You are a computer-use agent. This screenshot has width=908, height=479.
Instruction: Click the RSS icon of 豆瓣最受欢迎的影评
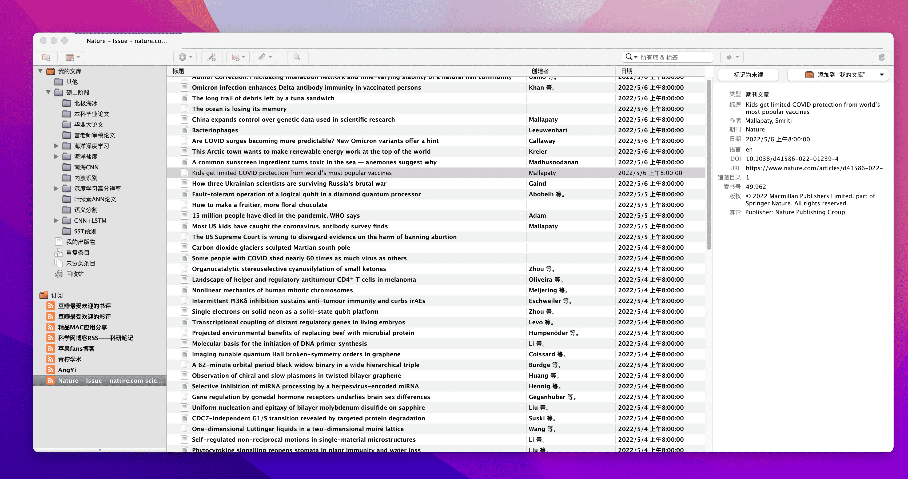(51, 317)
